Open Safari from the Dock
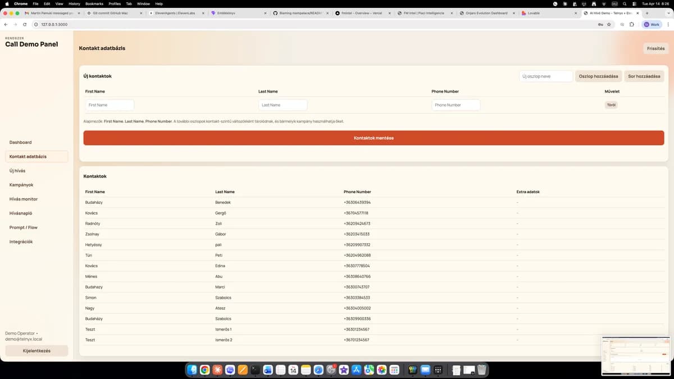674x379 pixels. [318, 370]
